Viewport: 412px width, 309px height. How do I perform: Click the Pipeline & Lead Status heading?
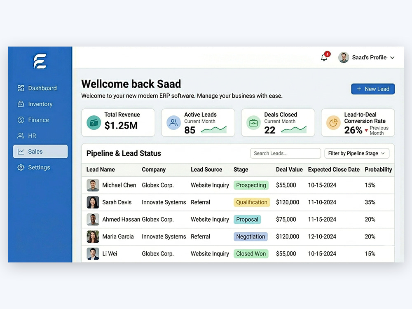coord(124,153)
